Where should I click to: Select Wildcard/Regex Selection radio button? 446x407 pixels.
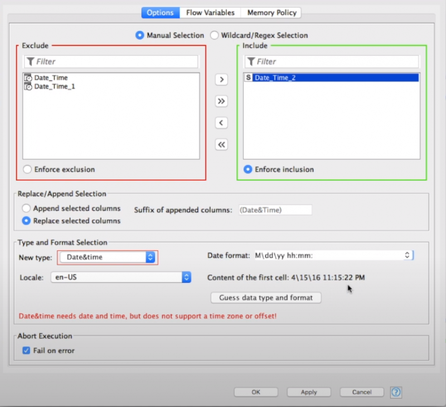coord(215,35)
